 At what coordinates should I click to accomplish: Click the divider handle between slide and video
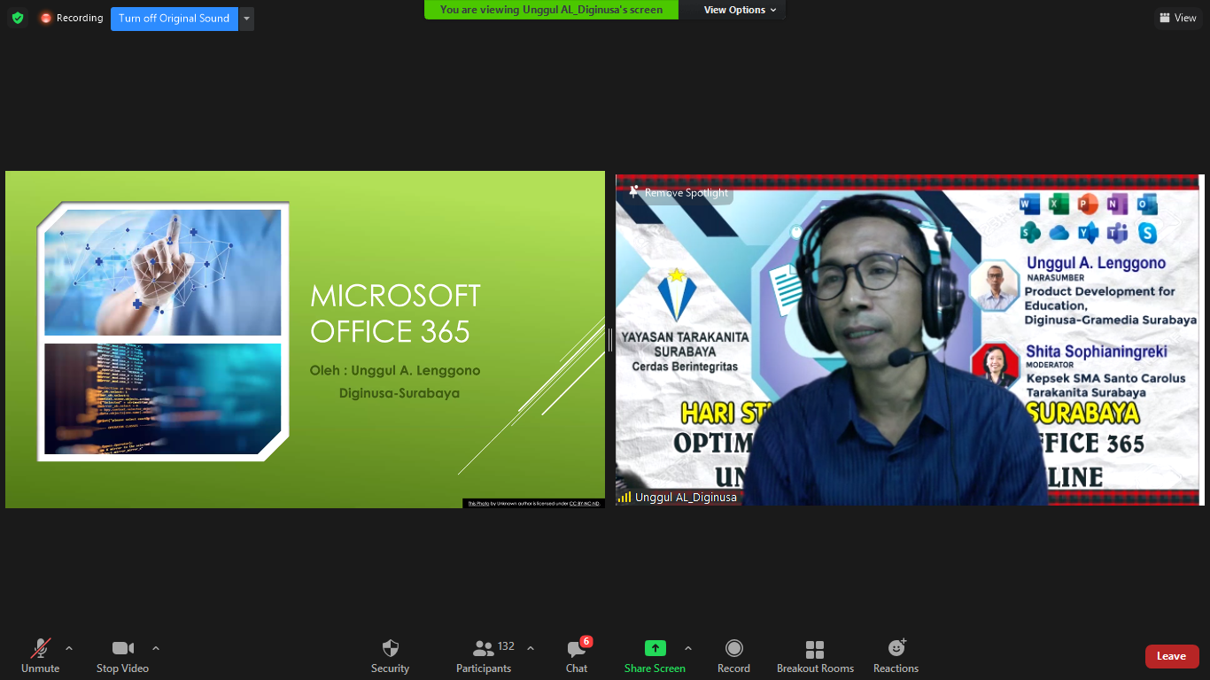[x=610, y=339]
